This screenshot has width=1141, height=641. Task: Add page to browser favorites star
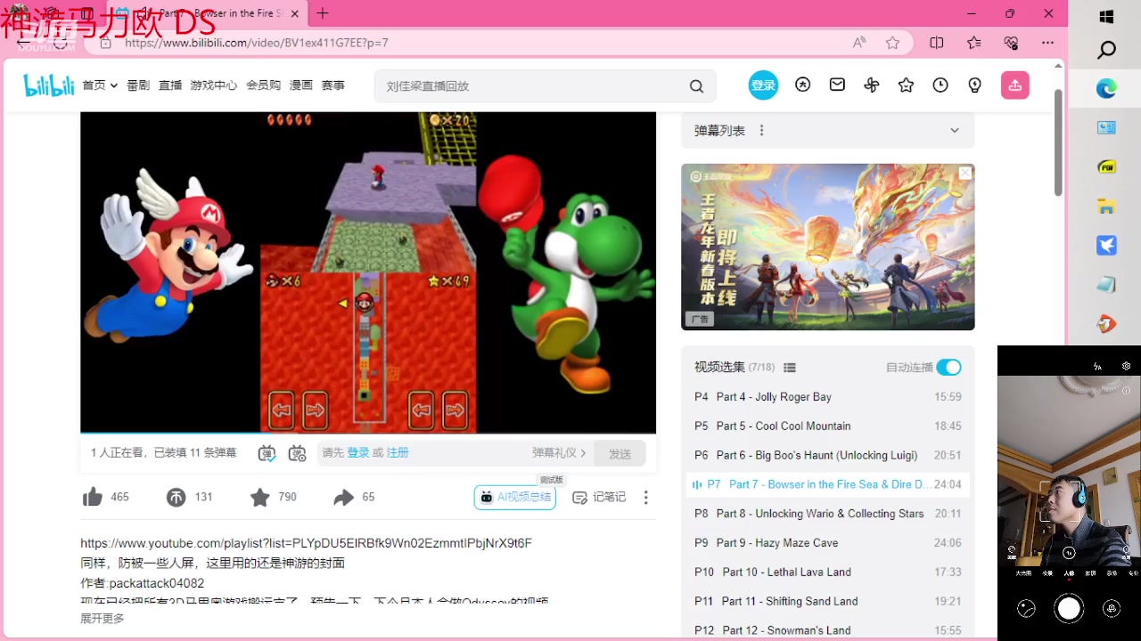[892, 43]
